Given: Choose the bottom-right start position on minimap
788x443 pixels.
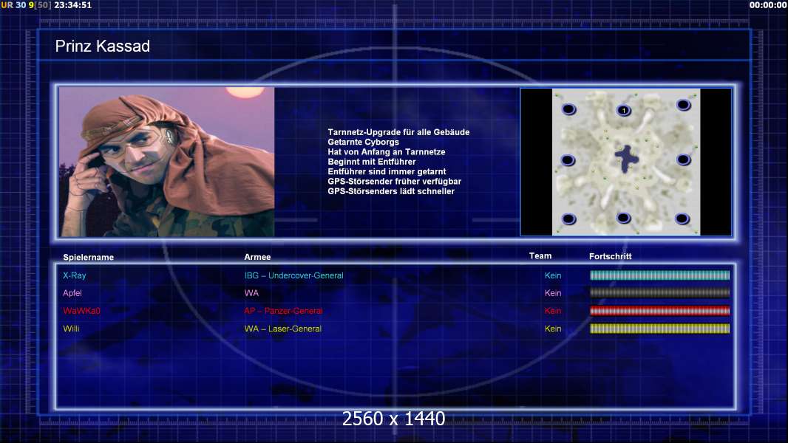Looking at the screenshot, I should [x=682, y=219].
